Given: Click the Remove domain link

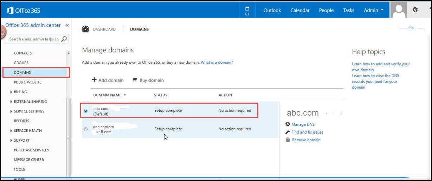Looking at the screenshot, I should (x=306, y=140).
